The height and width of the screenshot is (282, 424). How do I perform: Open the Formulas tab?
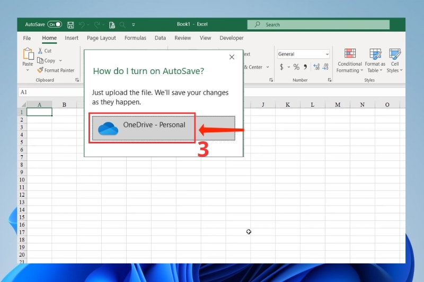135,38
